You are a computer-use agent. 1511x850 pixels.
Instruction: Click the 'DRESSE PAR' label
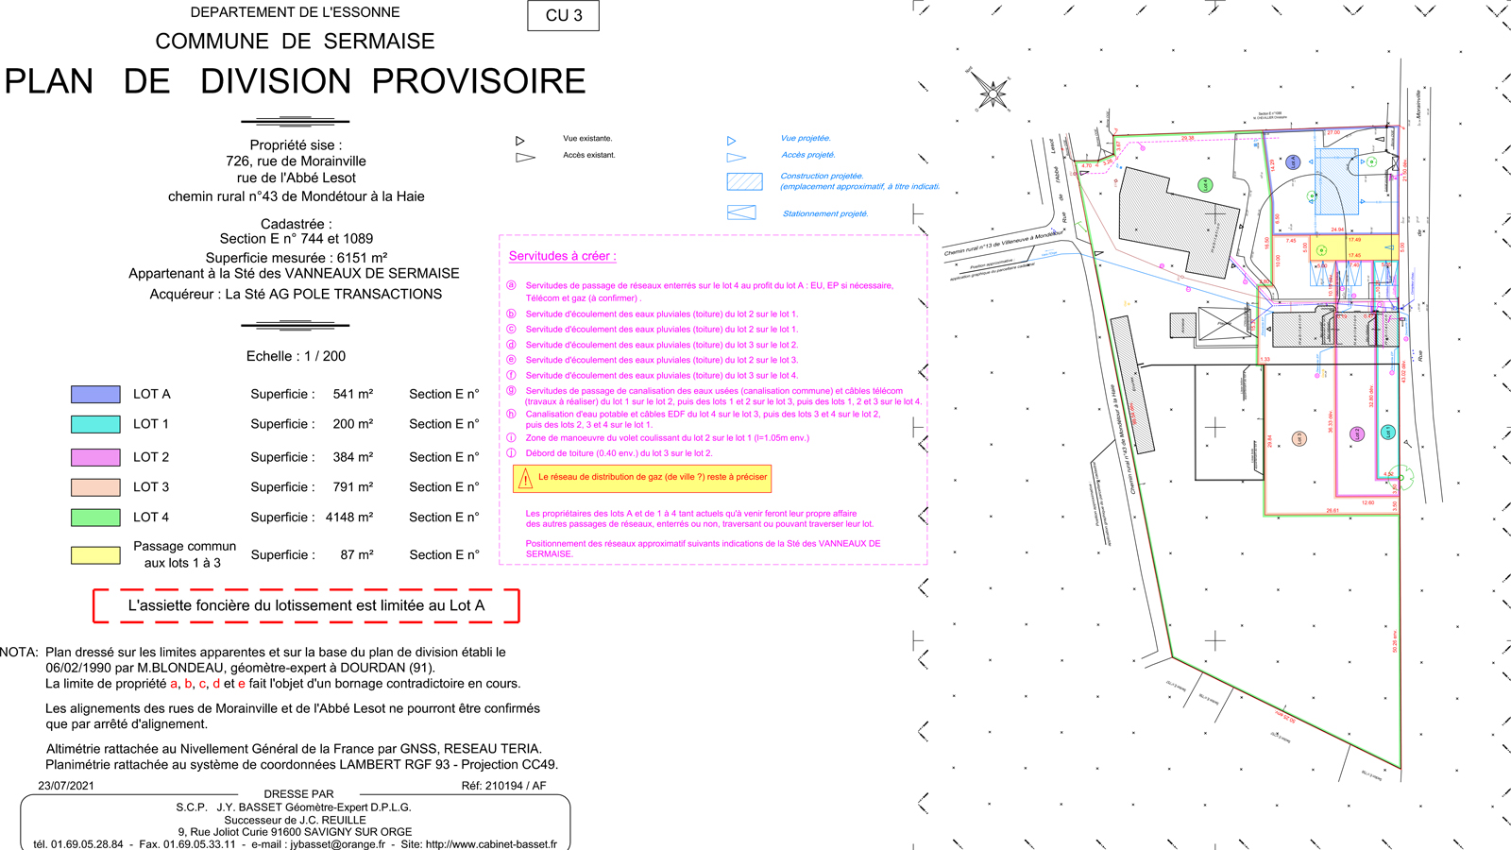tap(298, 794)
